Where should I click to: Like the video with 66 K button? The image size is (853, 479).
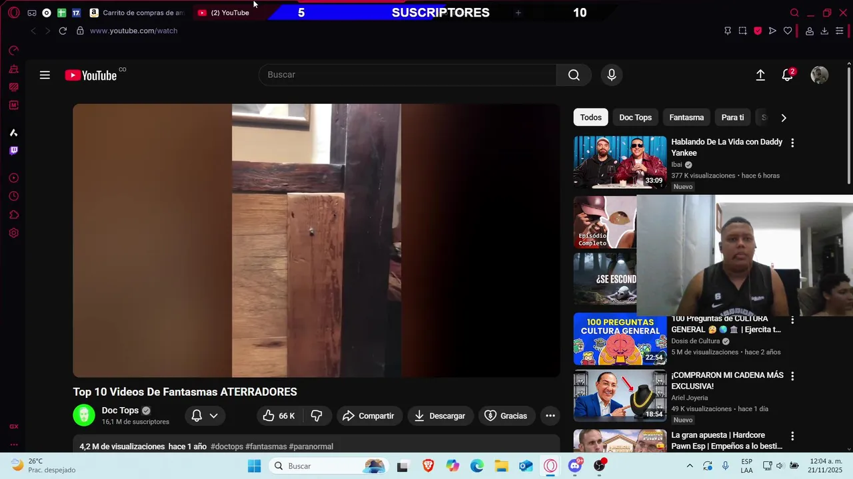279,416
